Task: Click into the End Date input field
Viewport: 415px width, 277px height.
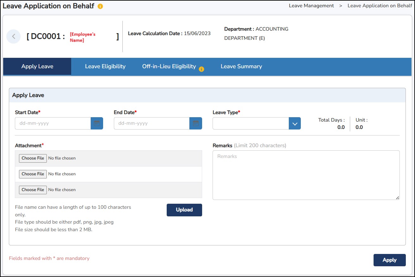Action: click(x=152, y=123)
